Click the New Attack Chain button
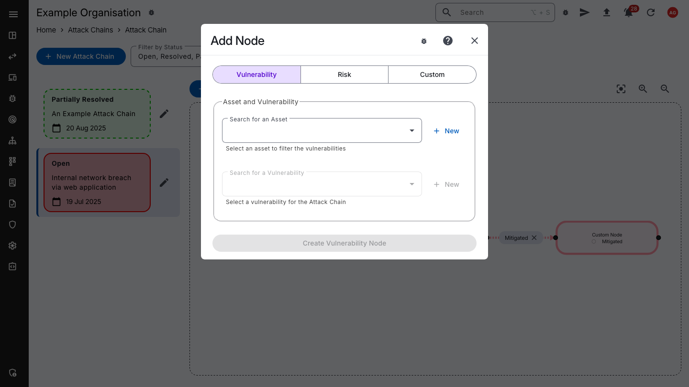The width and height of the screenshot is (689, 387). [x=80, y=56]
